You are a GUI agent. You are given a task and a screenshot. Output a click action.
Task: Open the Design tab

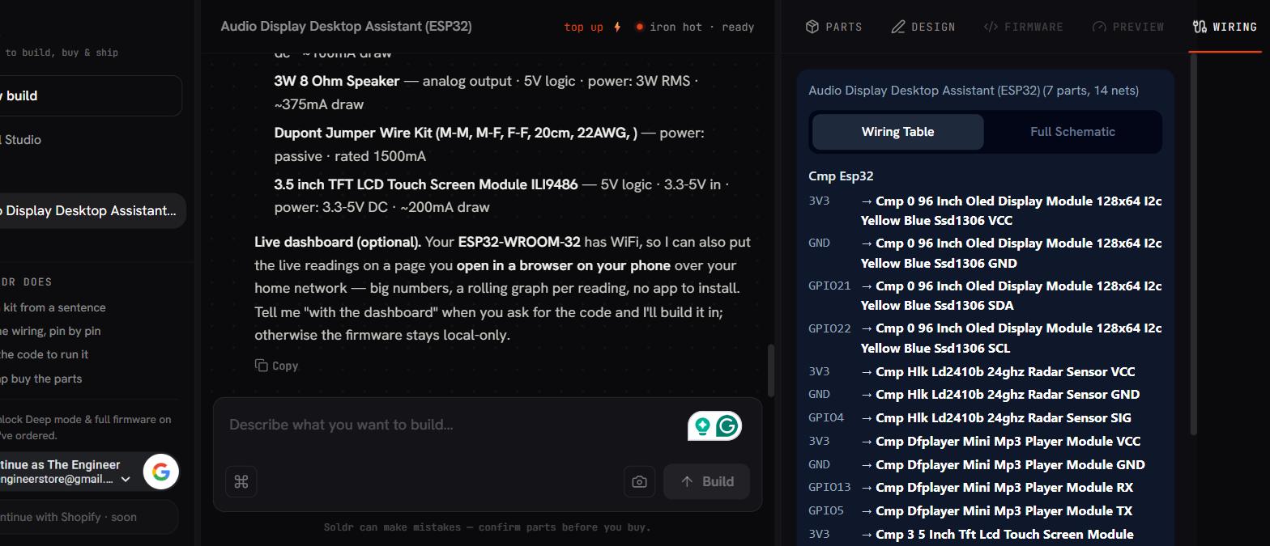[923, 27]
